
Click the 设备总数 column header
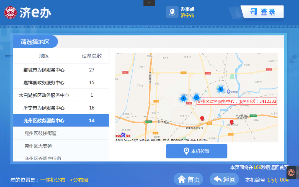click(92, 56)
